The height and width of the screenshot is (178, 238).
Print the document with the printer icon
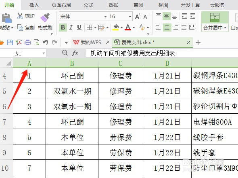[27, 42]
